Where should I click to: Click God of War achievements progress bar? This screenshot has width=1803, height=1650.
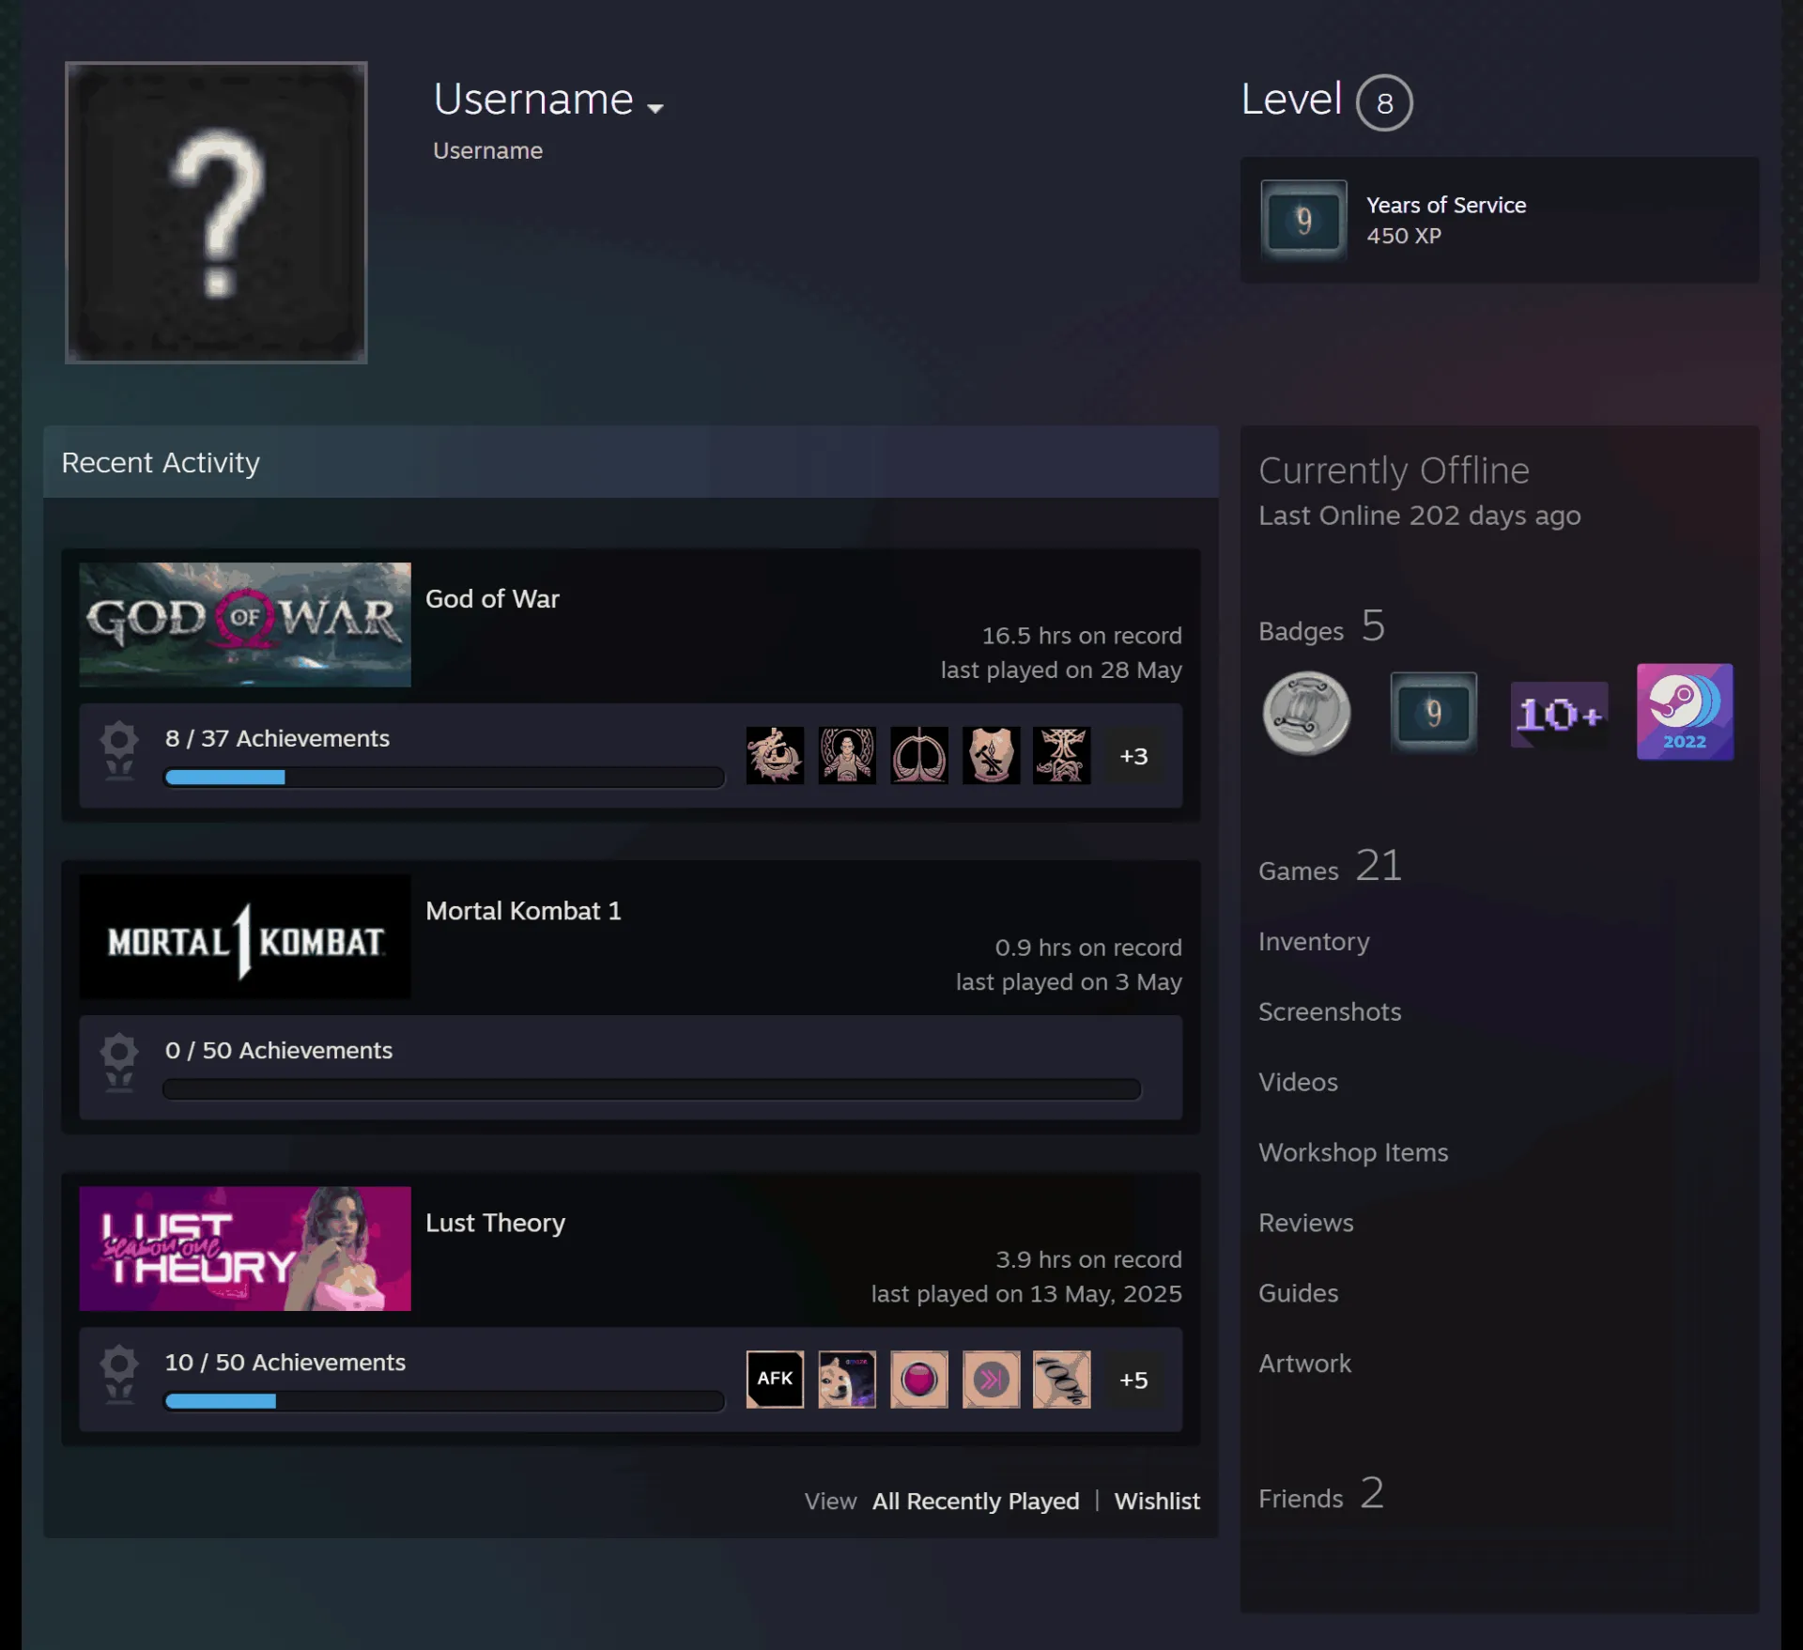click(x=444, y=777)
